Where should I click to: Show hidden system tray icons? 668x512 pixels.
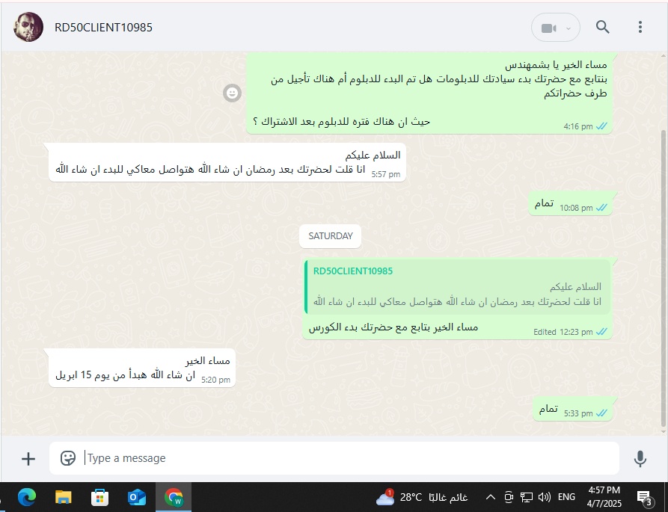(x=491, y=497)
